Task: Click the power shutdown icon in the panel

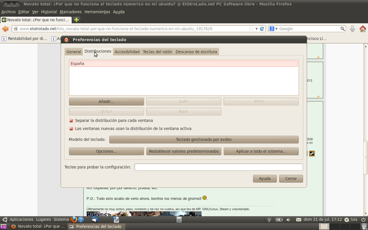Action: pos(363,220)
